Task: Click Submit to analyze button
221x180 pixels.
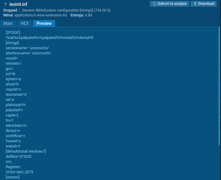Action: tap(169, 4)
